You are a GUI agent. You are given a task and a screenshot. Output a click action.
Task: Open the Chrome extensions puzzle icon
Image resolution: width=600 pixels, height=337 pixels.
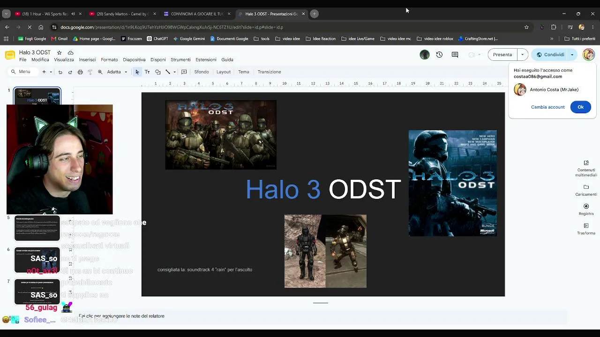click(x=554, y=27)
